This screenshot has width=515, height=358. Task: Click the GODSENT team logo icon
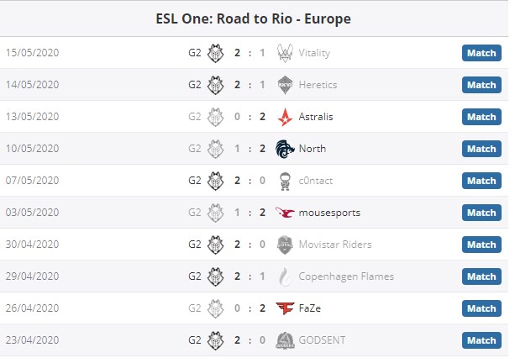[x=286, y=340]
